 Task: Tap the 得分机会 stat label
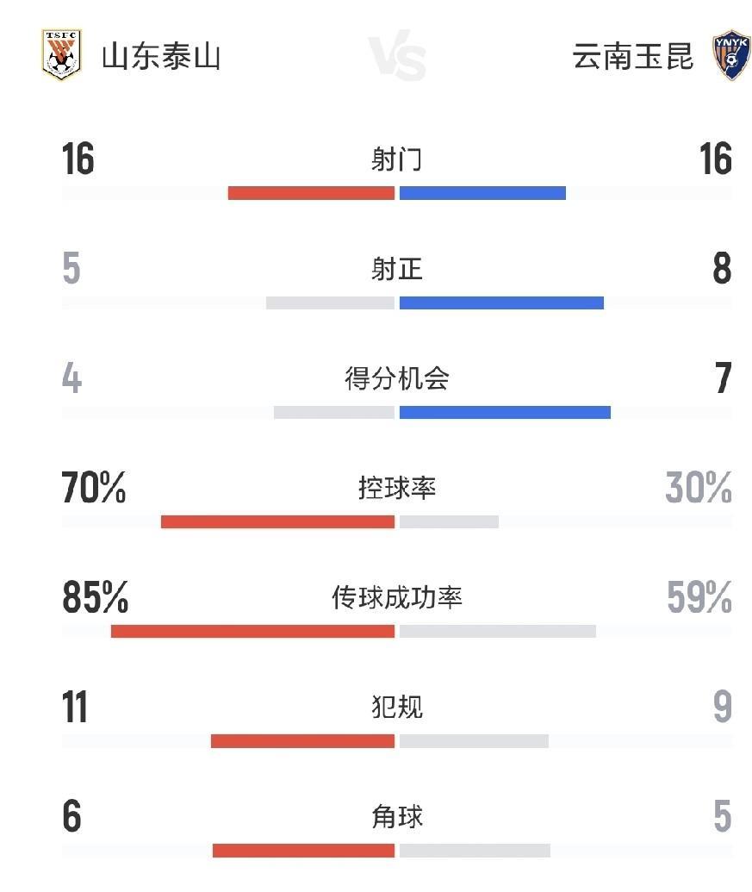[397, 379]
